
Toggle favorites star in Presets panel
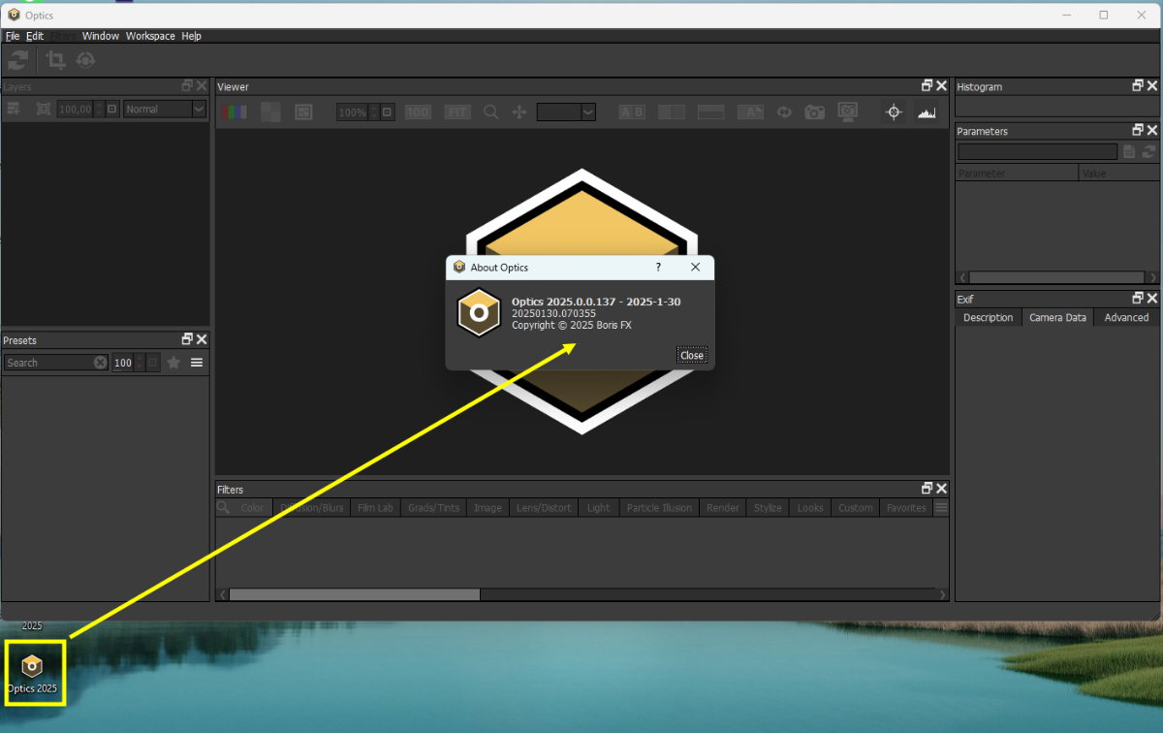click(x=173, y=363)
